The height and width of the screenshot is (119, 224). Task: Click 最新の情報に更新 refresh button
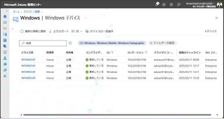pyautogui.click(x=33, y=31)
